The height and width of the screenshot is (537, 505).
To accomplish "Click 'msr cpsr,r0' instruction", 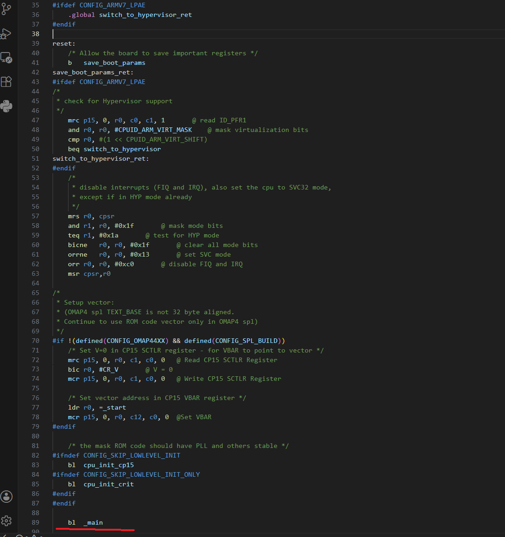I will pos(89,274).
